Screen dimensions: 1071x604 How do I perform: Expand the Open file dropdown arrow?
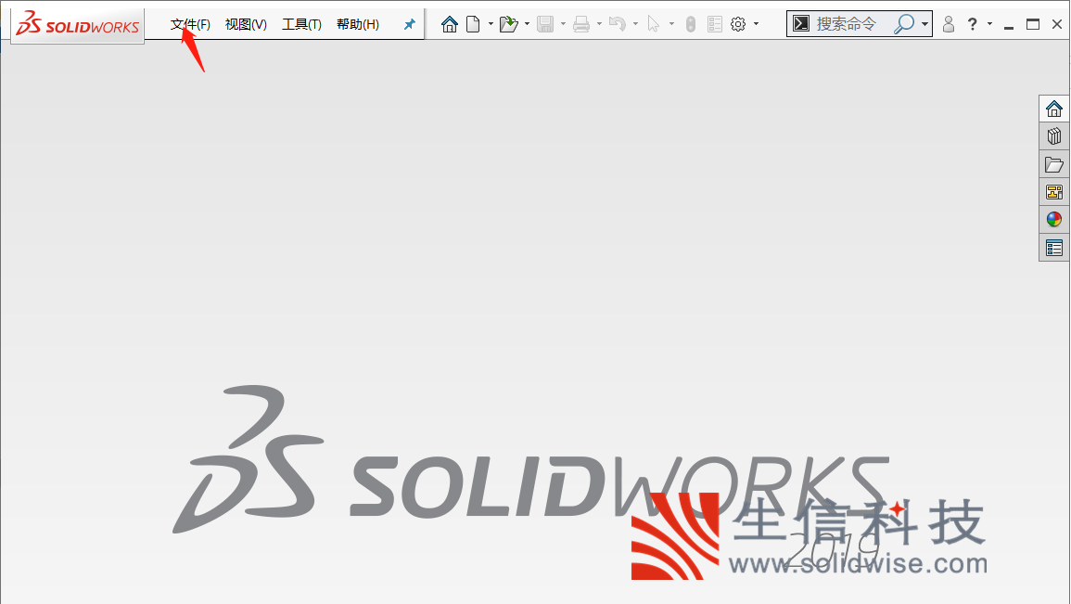pyautogui.click(x=527, y=25)
